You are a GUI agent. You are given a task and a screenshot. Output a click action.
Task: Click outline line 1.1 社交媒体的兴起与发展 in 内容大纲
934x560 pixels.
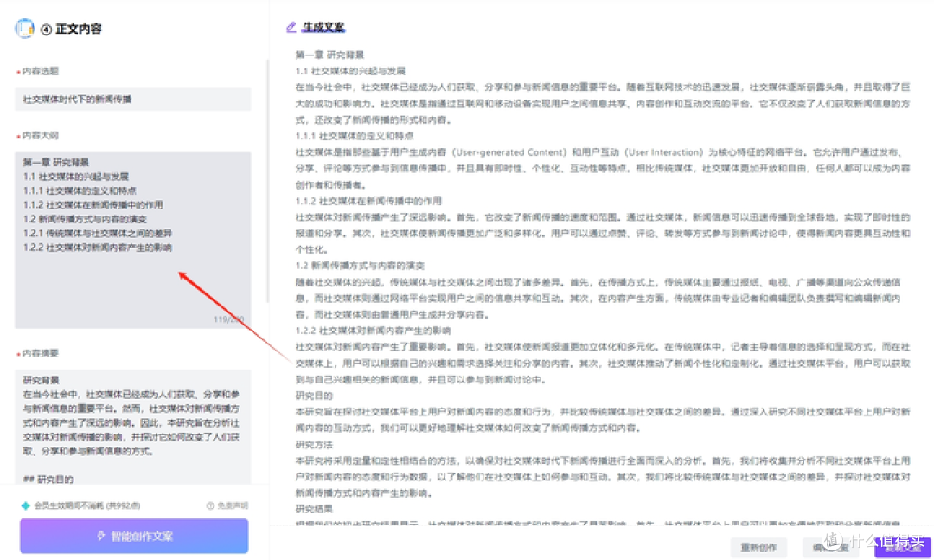[x=75, y=177]
